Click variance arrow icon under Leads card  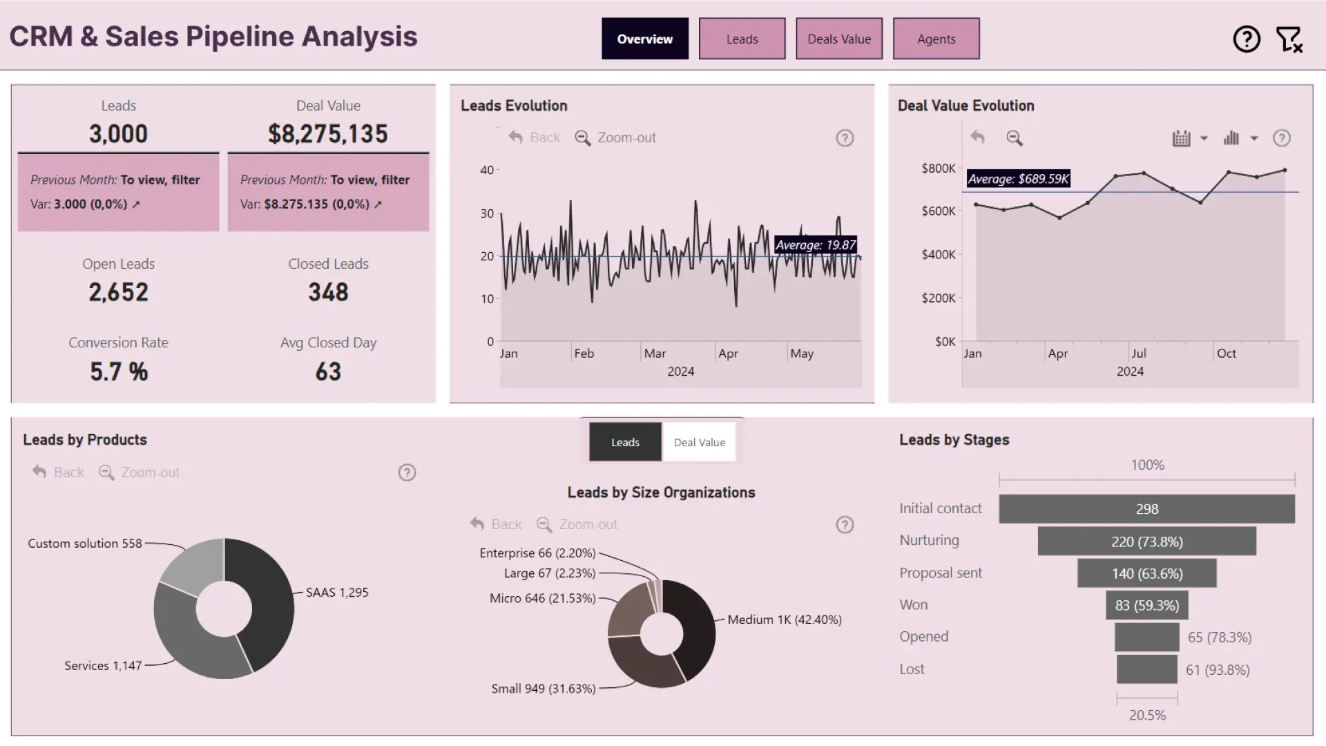pyautogui.click(x=136, y=204)
